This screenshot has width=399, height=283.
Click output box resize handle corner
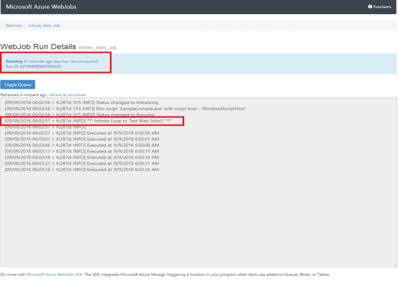coord(395,265)
